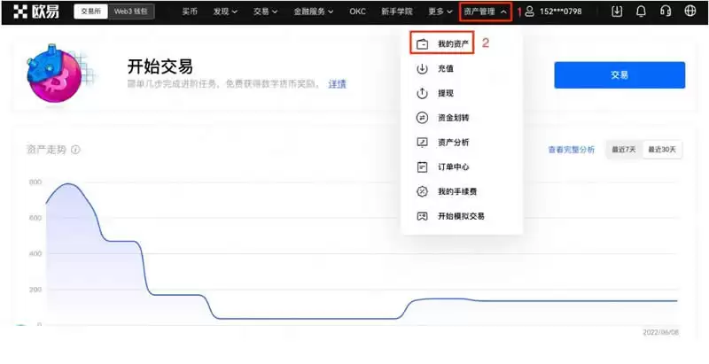This screenshot has height=364, width=709.
Task: Switch to the Web3 钱包 toggle
Action: pos(131,12)
